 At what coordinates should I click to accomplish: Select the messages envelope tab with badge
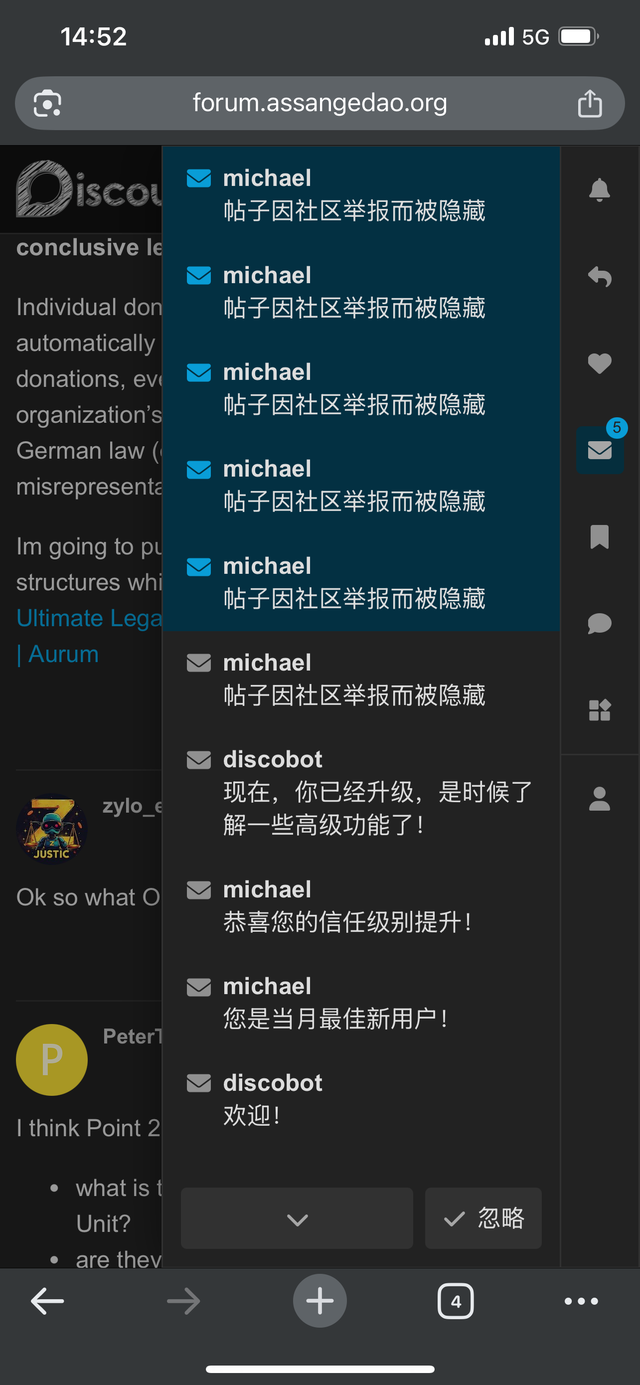tap(599, 450)
